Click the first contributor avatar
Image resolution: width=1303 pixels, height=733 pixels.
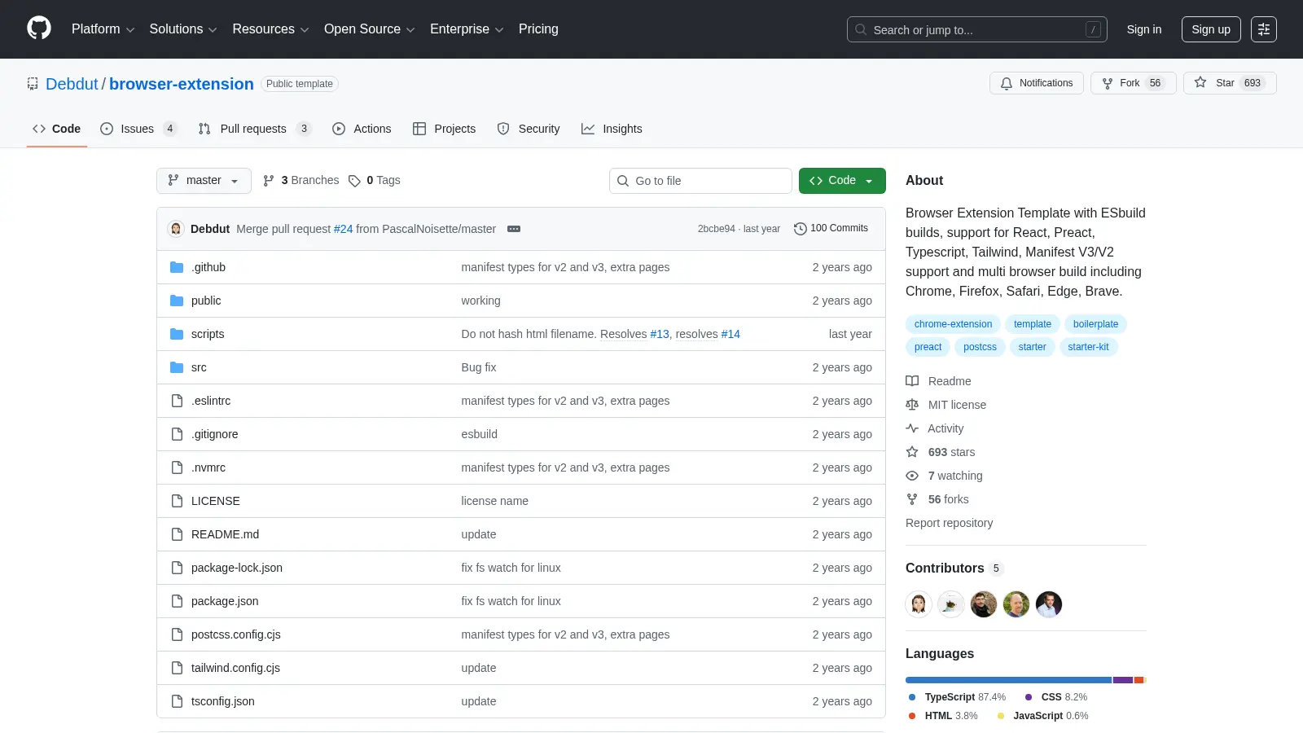[x=919, y=604]
